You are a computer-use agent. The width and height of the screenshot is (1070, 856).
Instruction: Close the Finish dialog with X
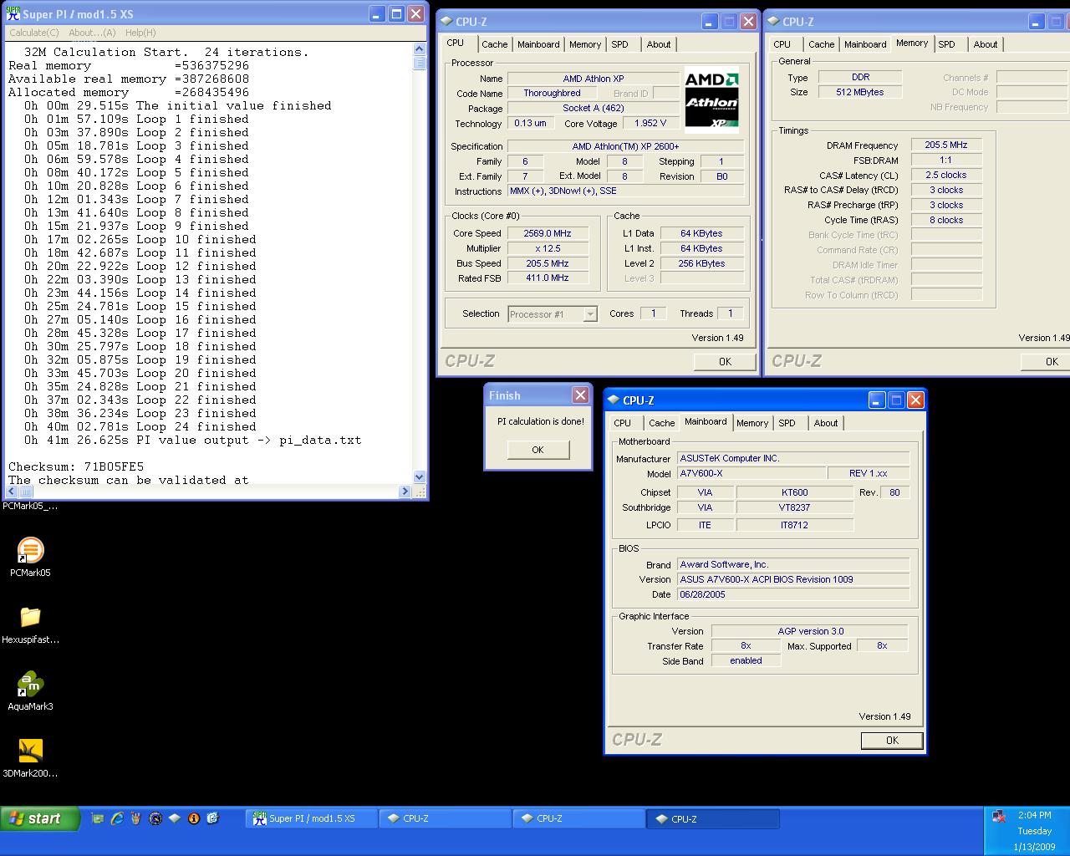(580, 395)
